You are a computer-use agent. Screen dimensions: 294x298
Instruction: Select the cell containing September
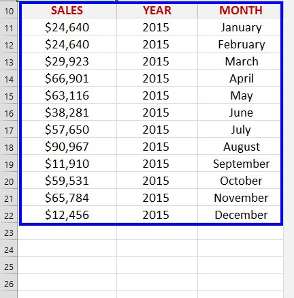coord(240,164)
